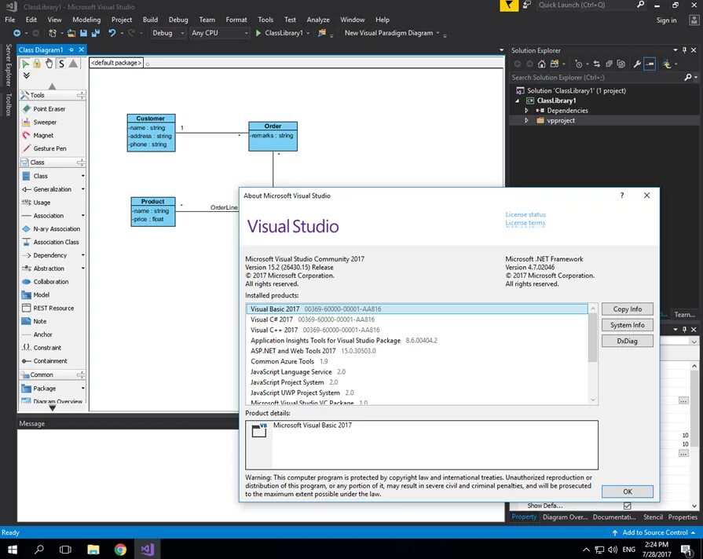The image size is (703, 559).
Task: Open the ClassLibrary1 startup project dropdown
Action: 308,34
